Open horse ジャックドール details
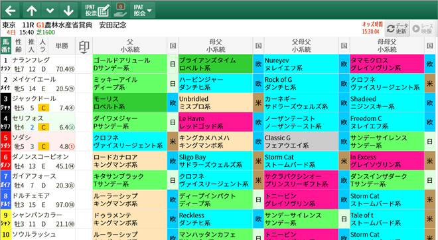This screenshot has width=438, height=240. (34, 99)
